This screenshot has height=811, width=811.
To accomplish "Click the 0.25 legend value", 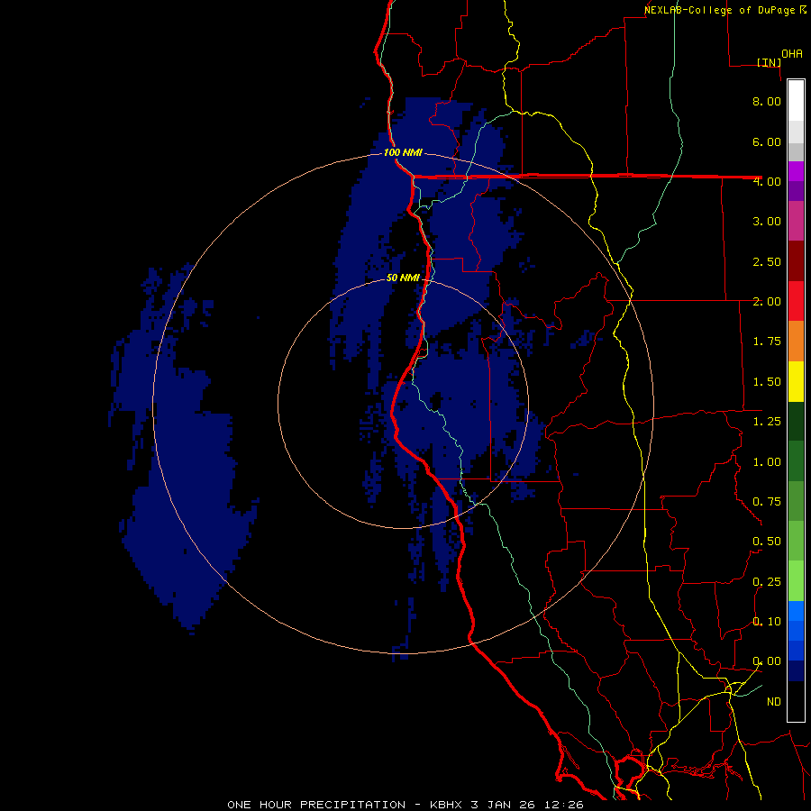I will pyautogui.click(x=767, y=582).
